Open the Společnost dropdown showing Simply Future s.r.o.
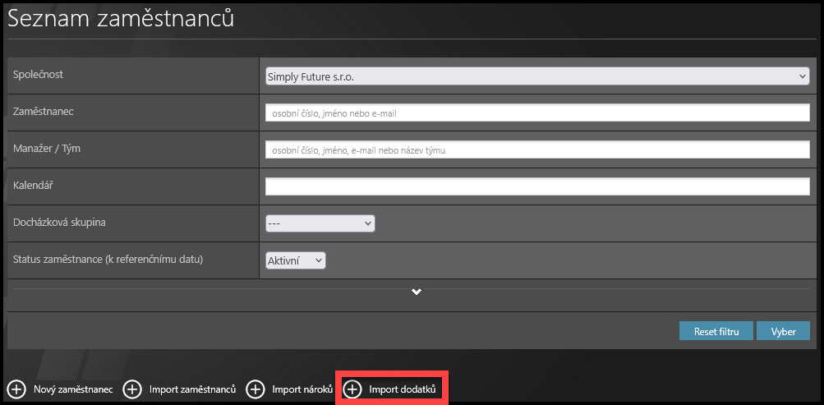Viewport: 824px width, 405px height. 537,76
